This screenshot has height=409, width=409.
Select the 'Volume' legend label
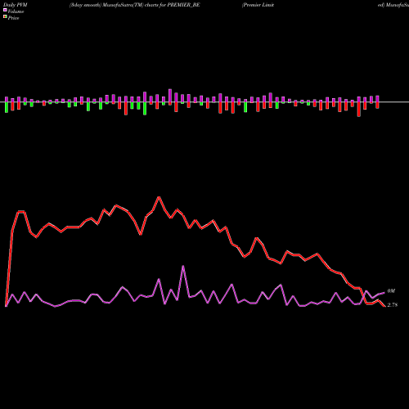coord(16,11)
